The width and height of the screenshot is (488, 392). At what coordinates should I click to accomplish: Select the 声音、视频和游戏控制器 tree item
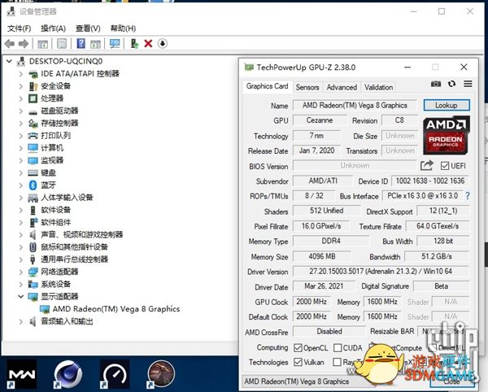tap(82, 234)
